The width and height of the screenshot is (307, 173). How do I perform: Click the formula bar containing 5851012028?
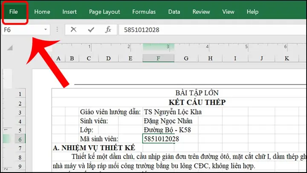[213, 30]
